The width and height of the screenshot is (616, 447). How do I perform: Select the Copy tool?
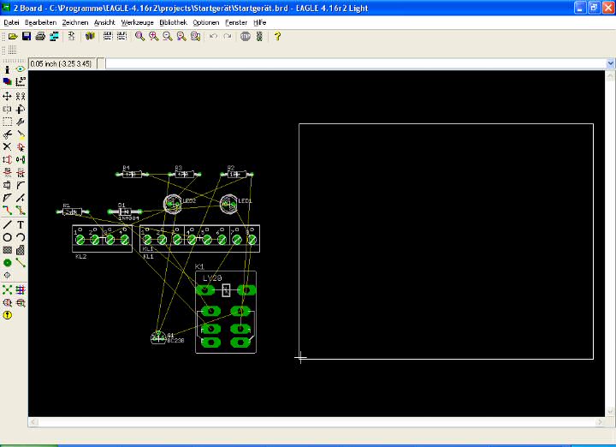coord(21,96)
